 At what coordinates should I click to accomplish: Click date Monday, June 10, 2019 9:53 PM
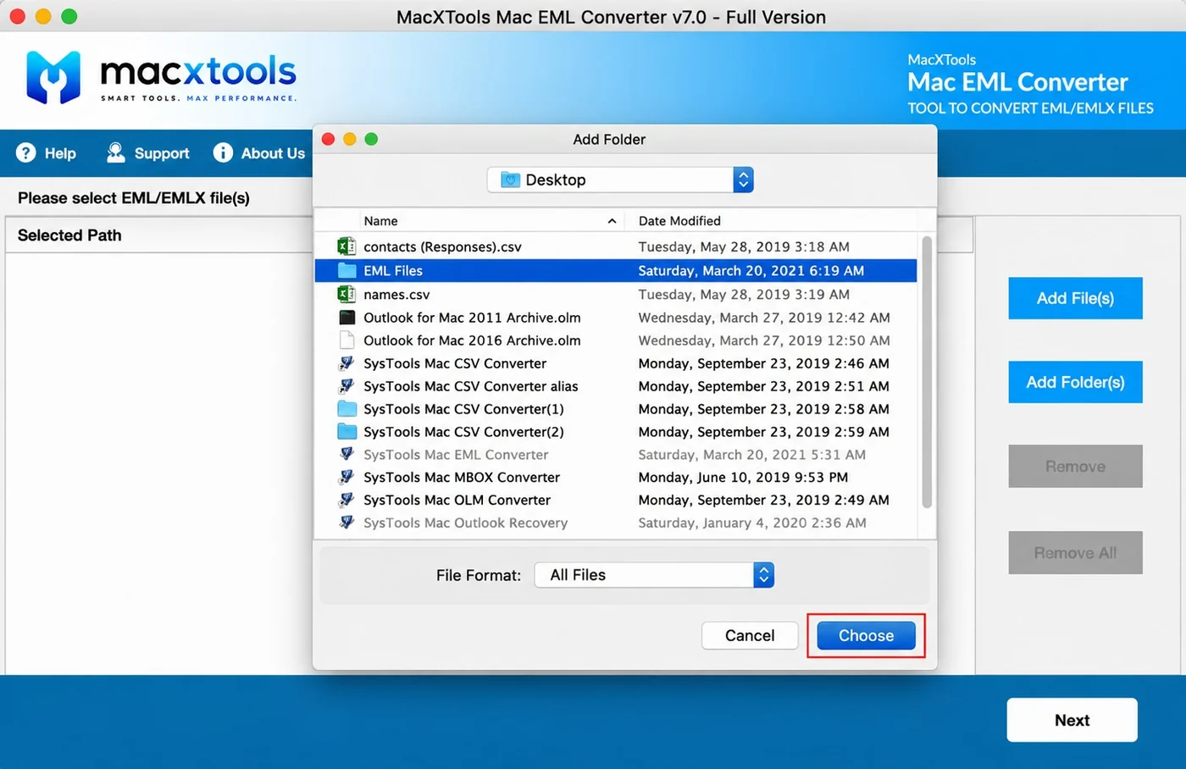point(743,478)
